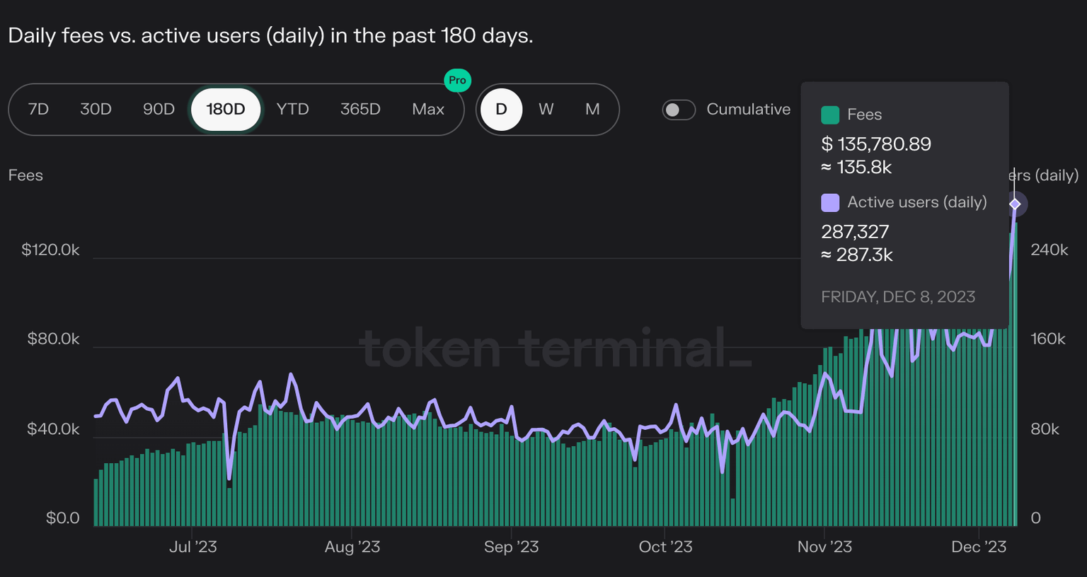Switch to the 30D range

(x=96, y=110)
